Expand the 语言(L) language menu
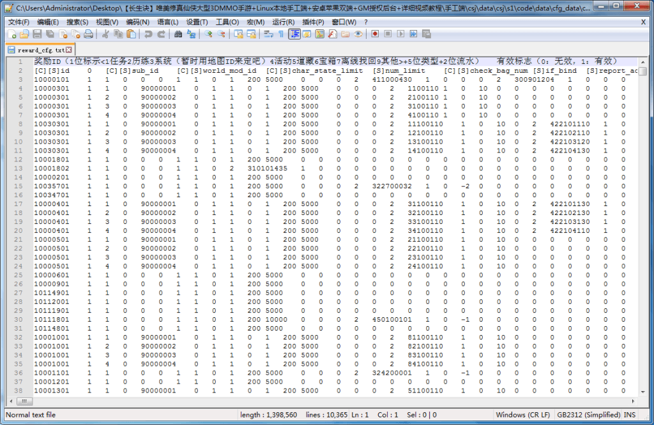Screen dimensions: 654x425 pos(168,22)
